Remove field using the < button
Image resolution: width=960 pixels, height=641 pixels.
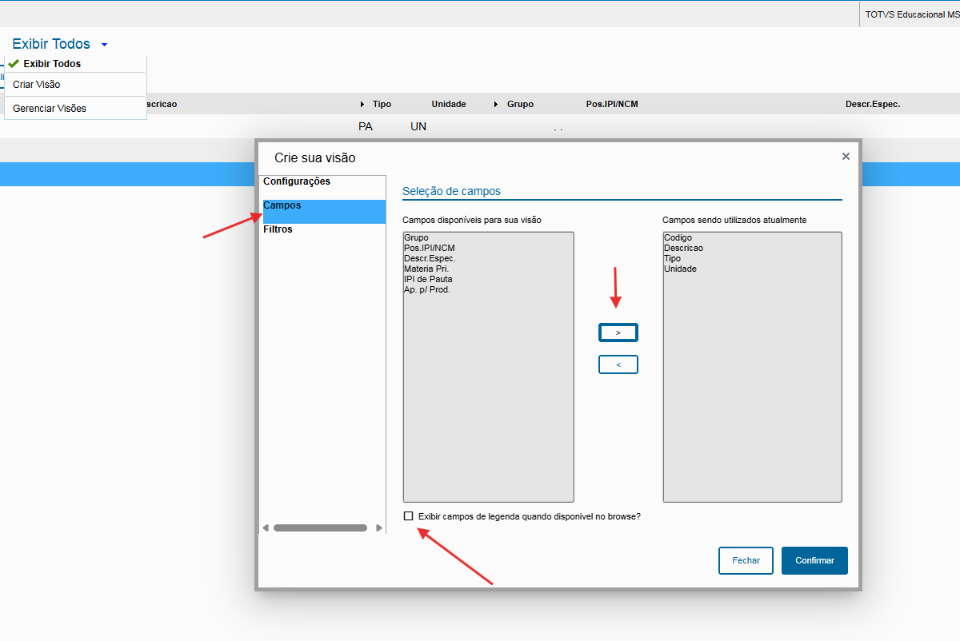(x=618, y=364)
